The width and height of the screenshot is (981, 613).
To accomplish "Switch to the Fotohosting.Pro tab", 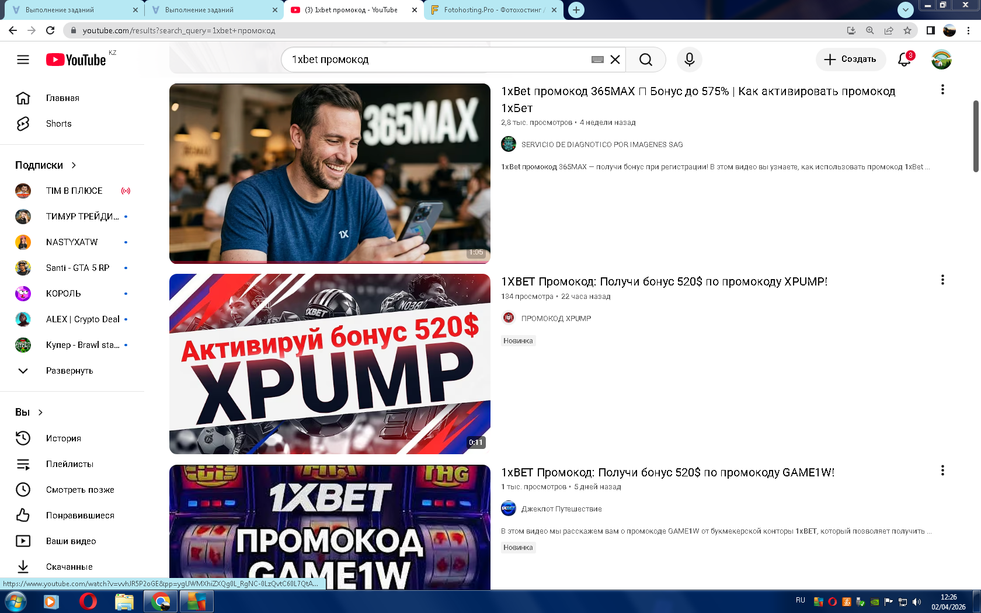I will pyautogui.click(x=494, y=10).
